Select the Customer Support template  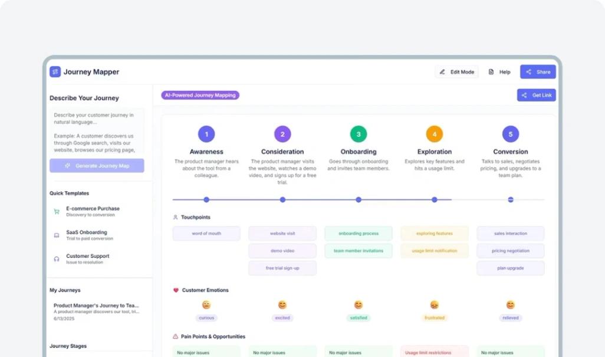click(x=97, y=258)
